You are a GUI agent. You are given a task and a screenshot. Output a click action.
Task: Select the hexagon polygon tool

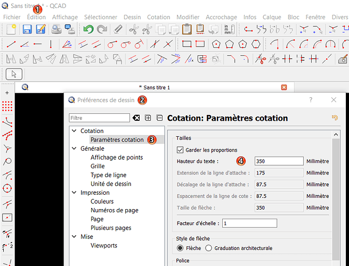pyautogui.click(x=256, y=44)
